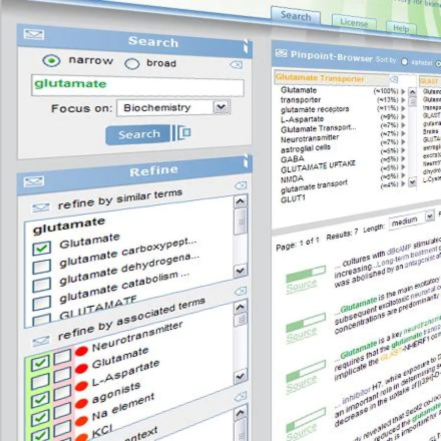
Task: Select 'GABA' in the Glutamate Transporter list
Action: pos(293,159)
